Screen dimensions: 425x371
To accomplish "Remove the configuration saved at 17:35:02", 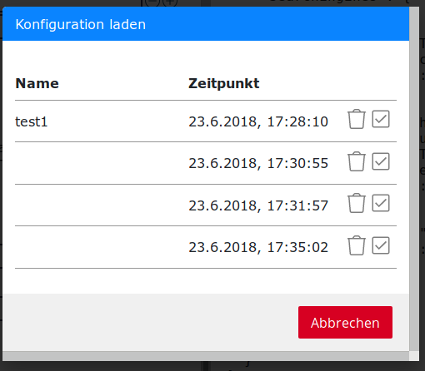I will (357, 245).
